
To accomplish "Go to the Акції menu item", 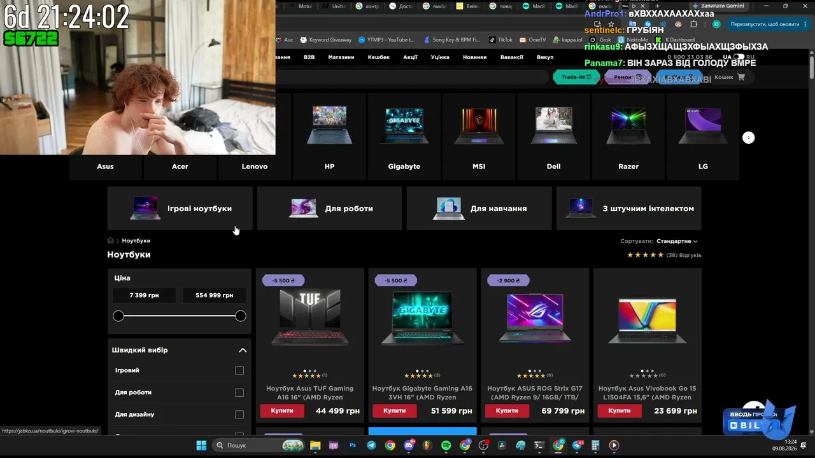I will [411, 57].
